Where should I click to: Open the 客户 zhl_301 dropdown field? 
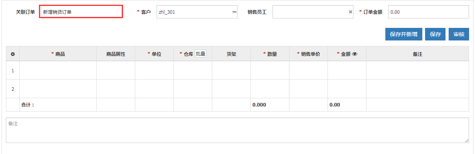pos(197,12)
